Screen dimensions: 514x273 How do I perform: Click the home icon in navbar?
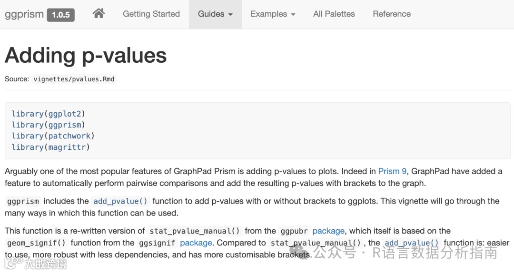coord(99,14)
